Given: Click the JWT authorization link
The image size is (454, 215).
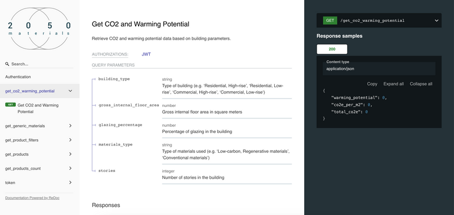Looking at the screenshot, I should point(146,54).
